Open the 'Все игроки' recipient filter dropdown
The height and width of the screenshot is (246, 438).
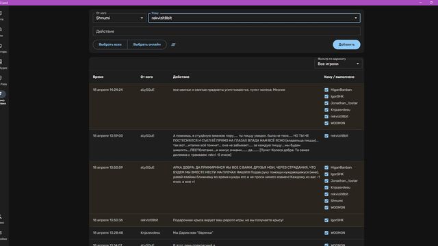(x=338, y=64)
